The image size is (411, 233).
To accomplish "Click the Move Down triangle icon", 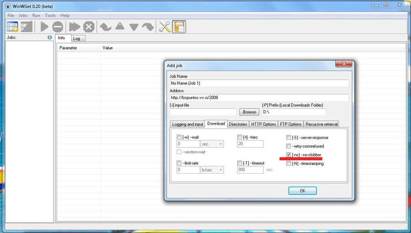I will (134, 27).
